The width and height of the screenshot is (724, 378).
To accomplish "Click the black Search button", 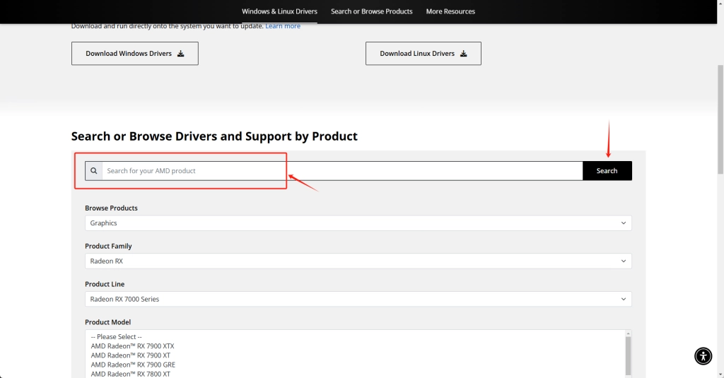I will click(607, 171).
